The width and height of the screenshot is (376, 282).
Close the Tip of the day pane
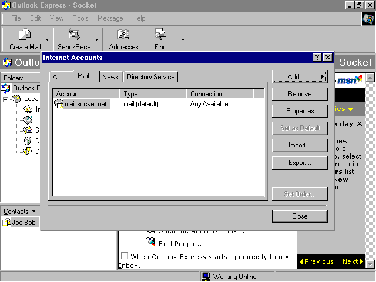(359, 124)
